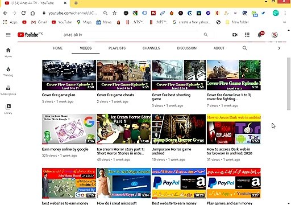291x205 pixels.
Task: Open the YouTube bookmark
Action: pyautogui.click(x=62, y=22)
